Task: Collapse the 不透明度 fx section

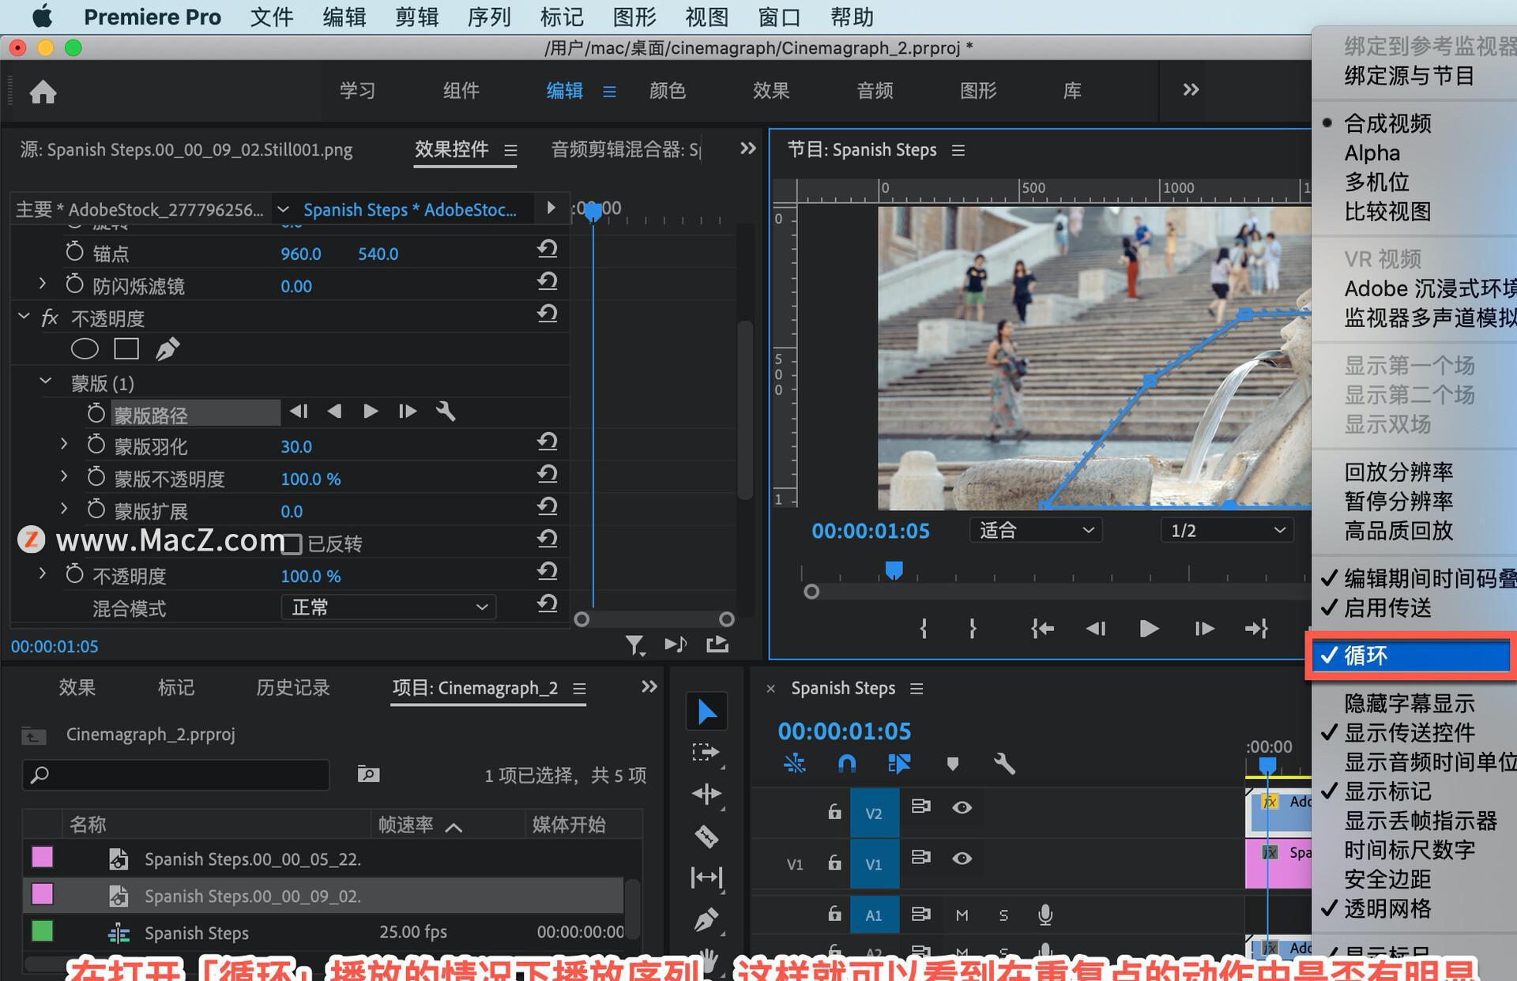Action: tap(24, 317)
